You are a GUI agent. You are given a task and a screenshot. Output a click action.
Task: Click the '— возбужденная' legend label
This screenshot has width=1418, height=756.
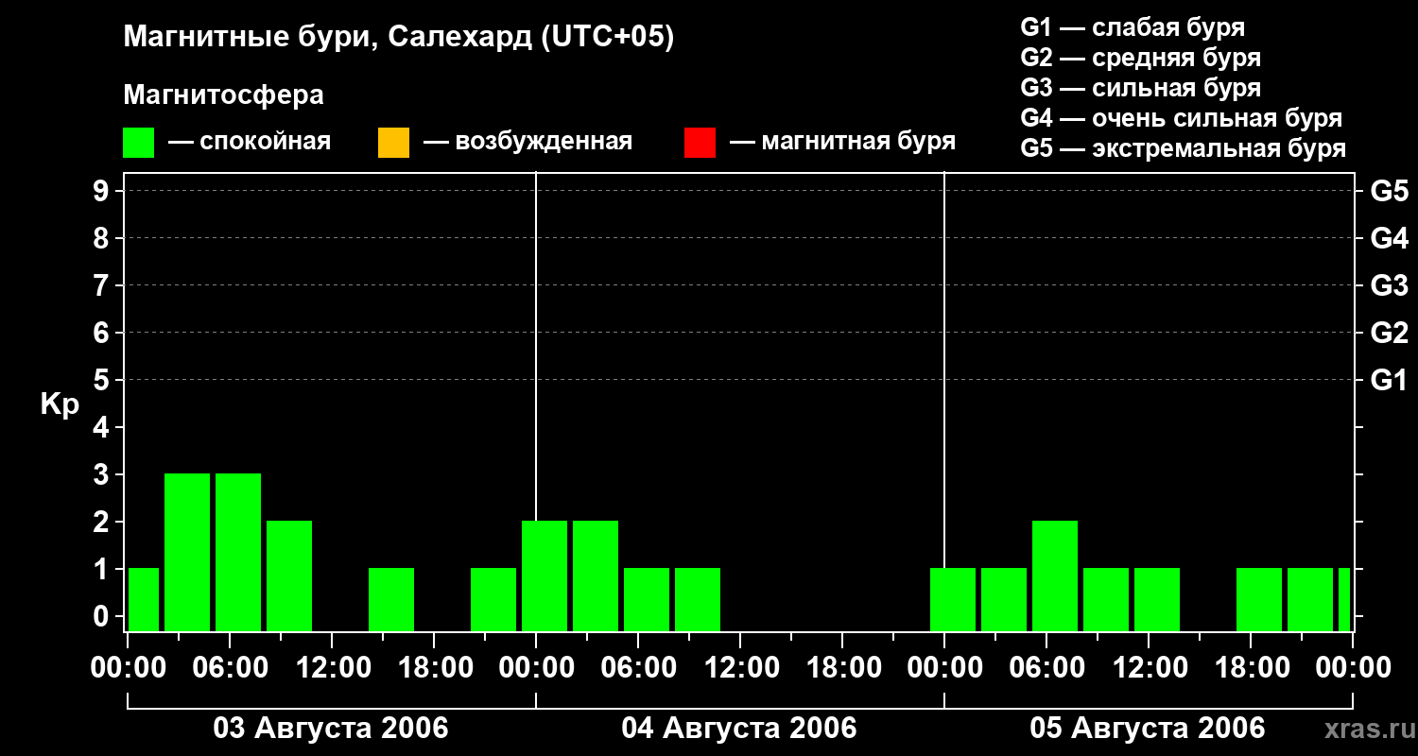click(528, 143)
